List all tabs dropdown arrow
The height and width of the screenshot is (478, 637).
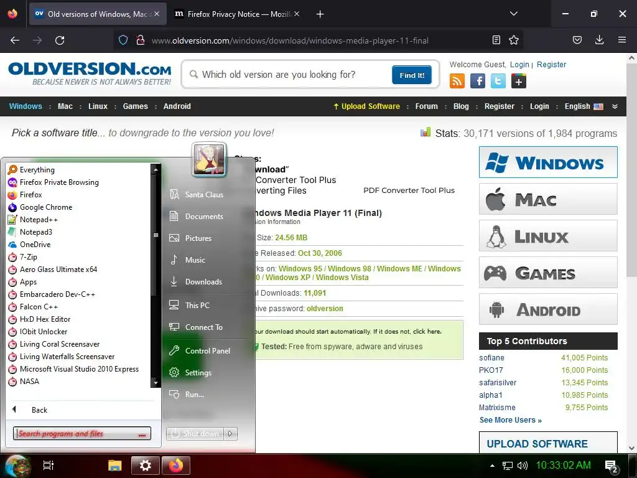click(514, 14)
